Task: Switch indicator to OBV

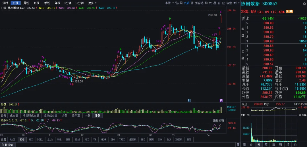Action: 160,140
